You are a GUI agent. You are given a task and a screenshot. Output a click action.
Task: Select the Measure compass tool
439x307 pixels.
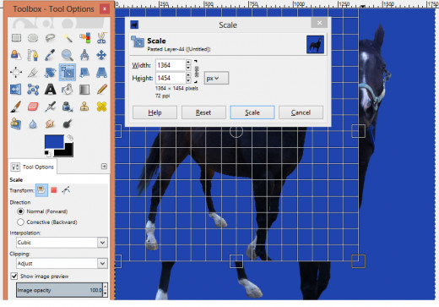(84, 55)
